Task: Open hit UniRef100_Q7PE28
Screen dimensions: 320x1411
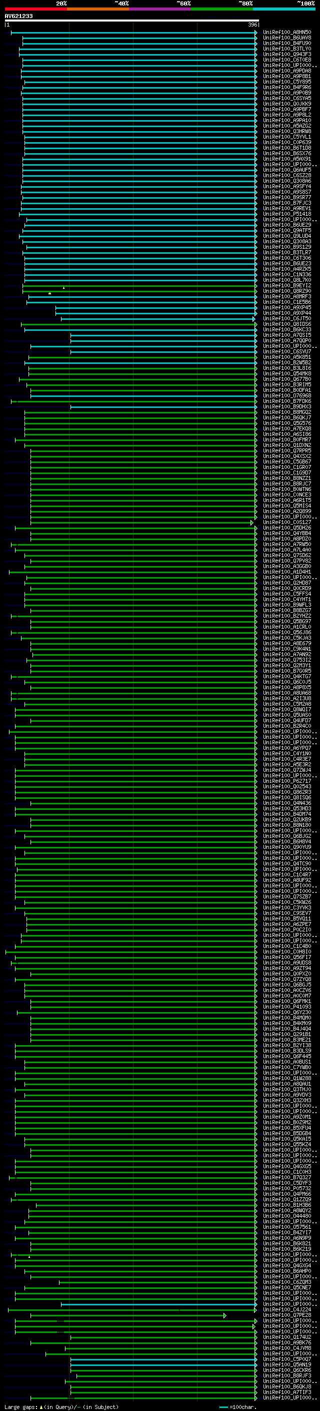Action: [287, 1315]
